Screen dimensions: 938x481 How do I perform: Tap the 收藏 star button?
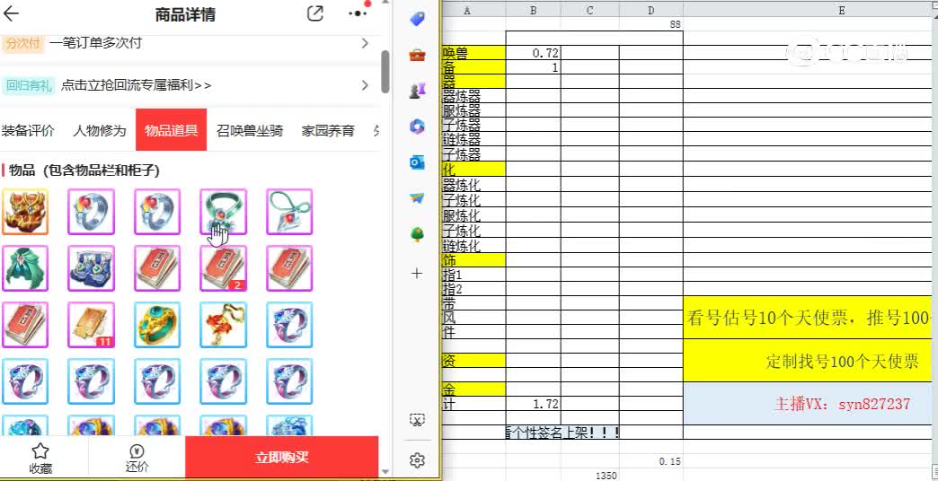pyautogui.click(x=40, y=459)
